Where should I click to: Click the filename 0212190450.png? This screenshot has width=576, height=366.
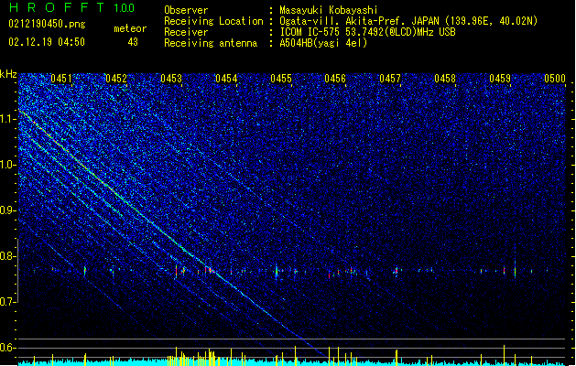tap(47, 24)
